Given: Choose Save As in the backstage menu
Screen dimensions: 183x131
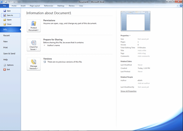Looking at the screenshot, I should pos(11,15).
